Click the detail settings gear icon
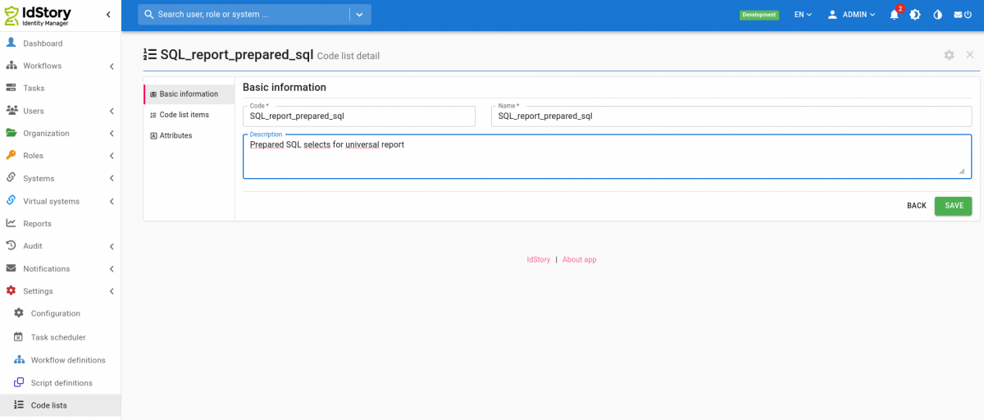The height and width of the screenshot is (420, 984). (949, 55)
